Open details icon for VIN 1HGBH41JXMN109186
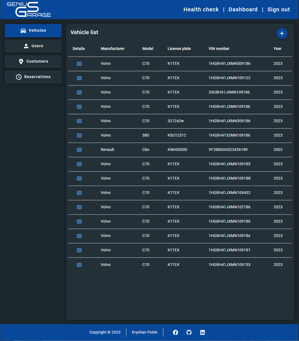Screen dimensions: 299x341 (79, 222)
